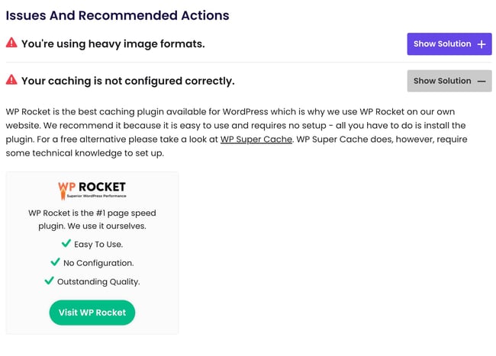Click the Easy To Use feature label
496x356 pixels.
pos(98,245)
